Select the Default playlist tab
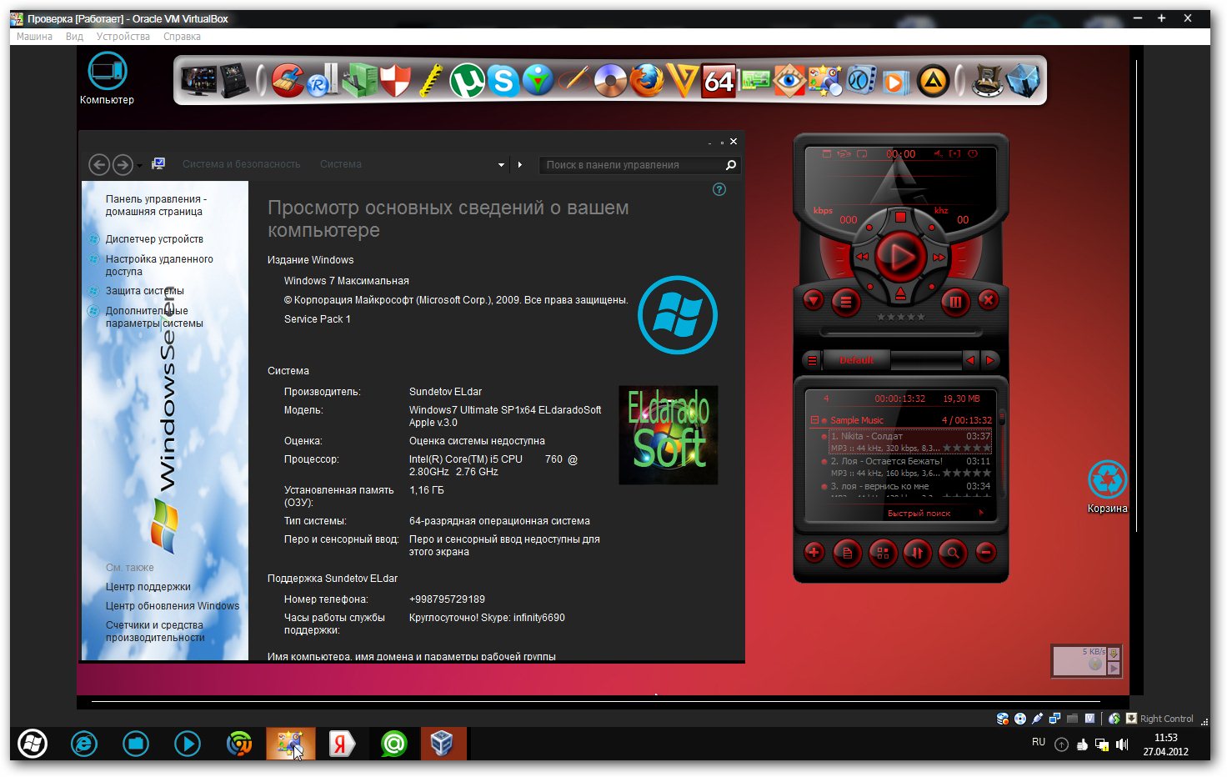1227x777 pixels. 857,360
